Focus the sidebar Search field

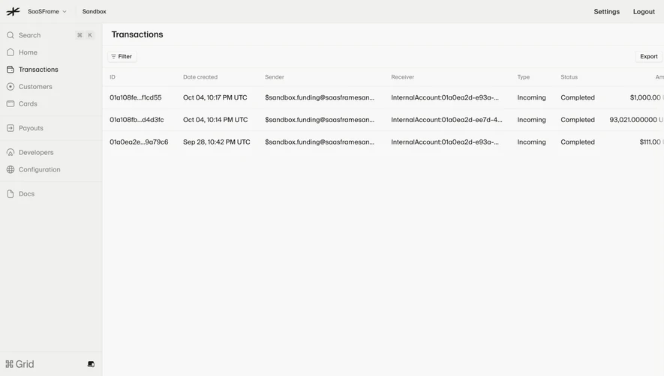(x=51, y=35)
